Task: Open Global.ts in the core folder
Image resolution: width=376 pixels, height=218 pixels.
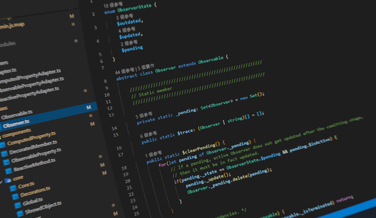Action: [x=33, y=202]
